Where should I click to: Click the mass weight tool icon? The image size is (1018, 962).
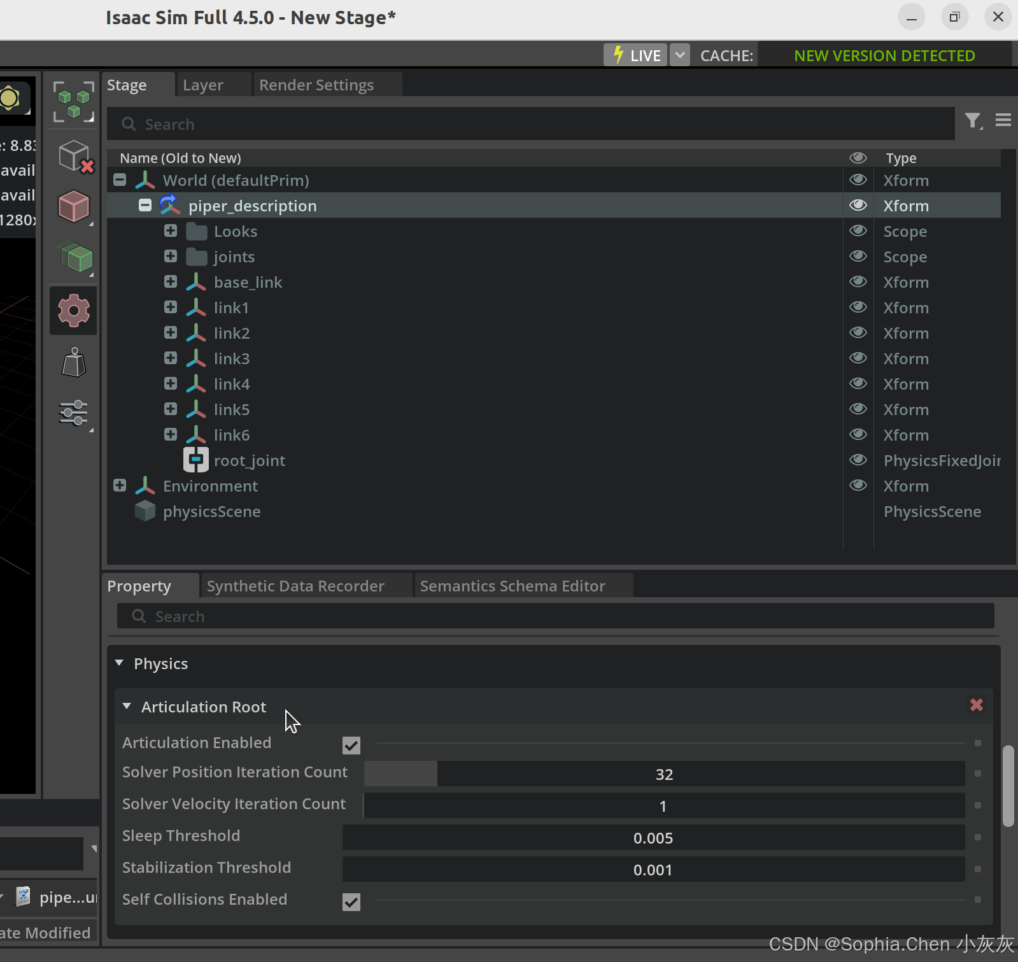pos(74,362)
